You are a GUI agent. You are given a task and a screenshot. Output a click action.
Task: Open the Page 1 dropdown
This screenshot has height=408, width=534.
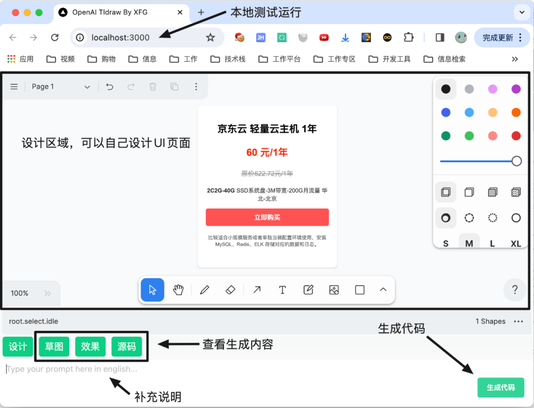click(61, 87)
